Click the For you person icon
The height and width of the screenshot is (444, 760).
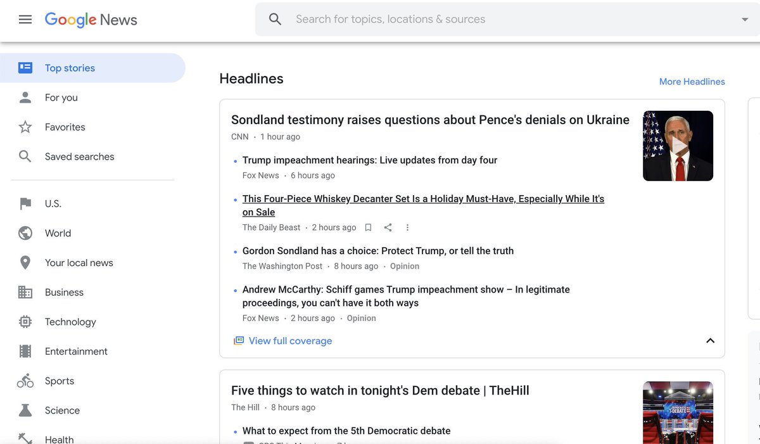click(x=25, y=98)
